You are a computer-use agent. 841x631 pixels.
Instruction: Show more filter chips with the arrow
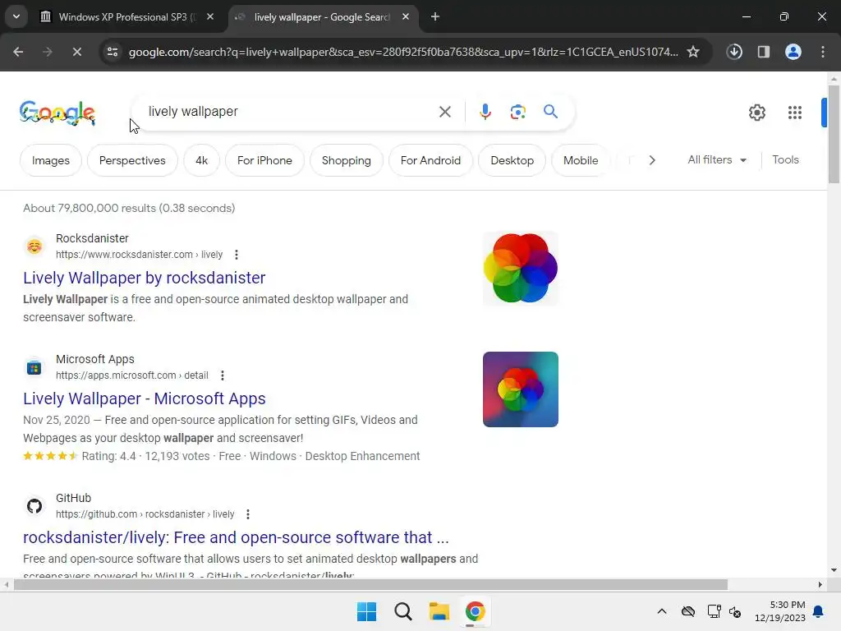pyautogui.click(x=651, y=160)
